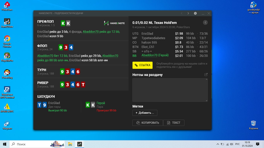
Task: Open Hand2Note desktop shortcut
Action: (7, 23)
